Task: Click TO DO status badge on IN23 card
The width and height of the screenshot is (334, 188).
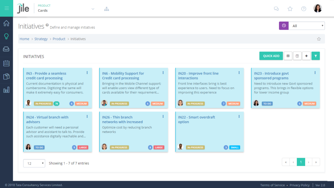Action: [267, 104]
